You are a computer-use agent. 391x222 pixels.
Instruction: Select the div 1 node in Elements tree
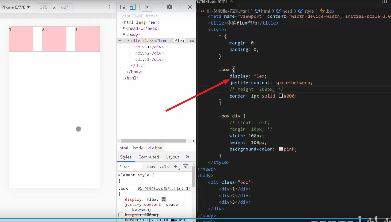coord(149,47)
